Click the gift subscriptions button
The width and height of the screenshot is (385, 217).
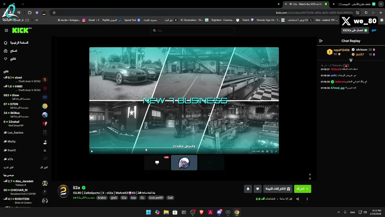(x=278, y=189)
